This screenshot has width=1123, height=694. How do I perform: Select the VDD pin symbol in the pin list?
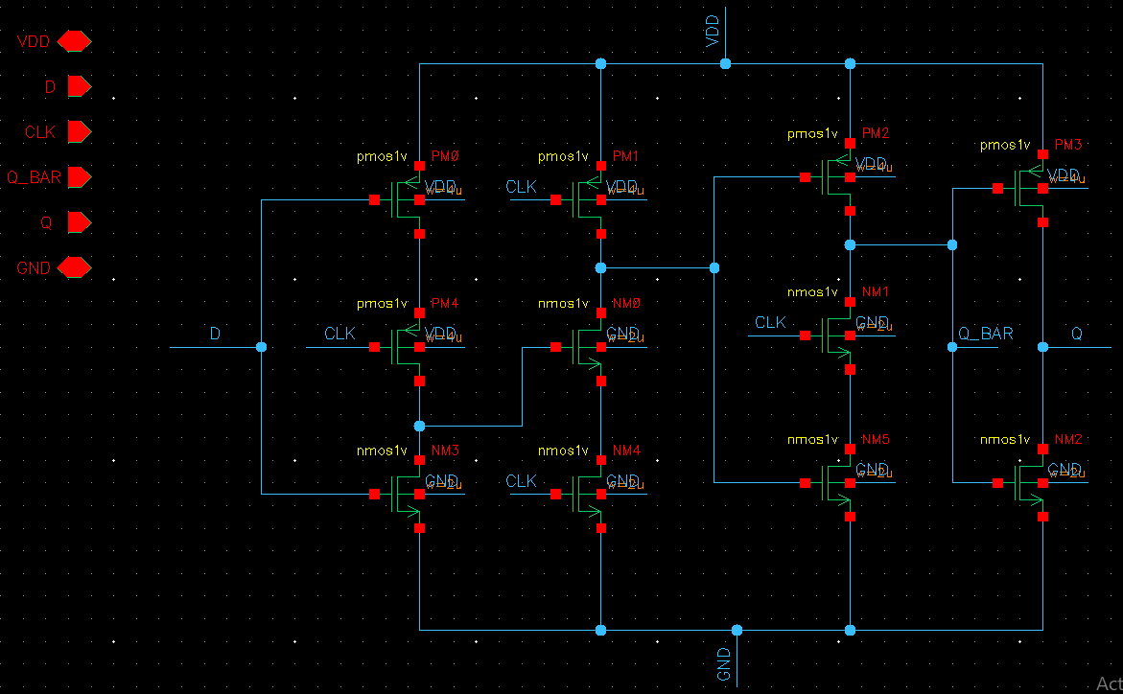point(75,41)
